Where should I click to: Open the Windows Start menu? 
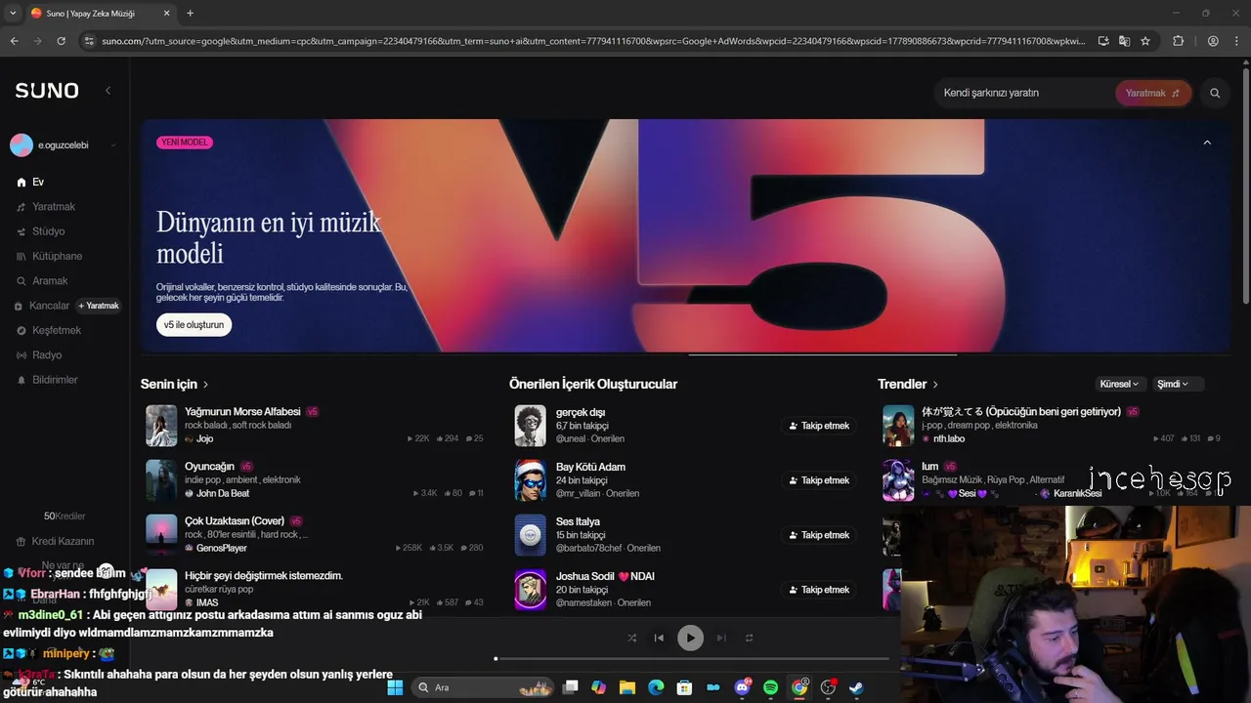[395, 687]
